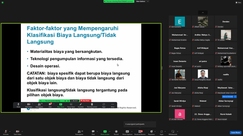Expand reactions arrow in bottom toolbar
The width and height of the screenshot is (243, 136).
[x=155, y=131]
